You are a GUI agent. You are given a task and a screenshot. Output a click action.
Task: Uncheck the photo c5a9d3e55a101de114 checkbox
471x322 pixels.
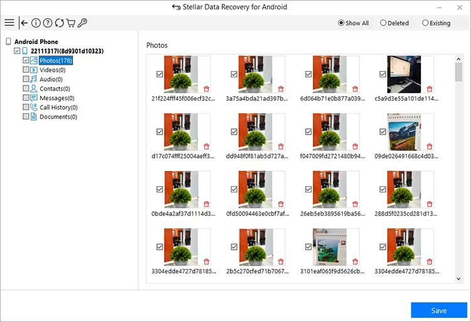382,74
